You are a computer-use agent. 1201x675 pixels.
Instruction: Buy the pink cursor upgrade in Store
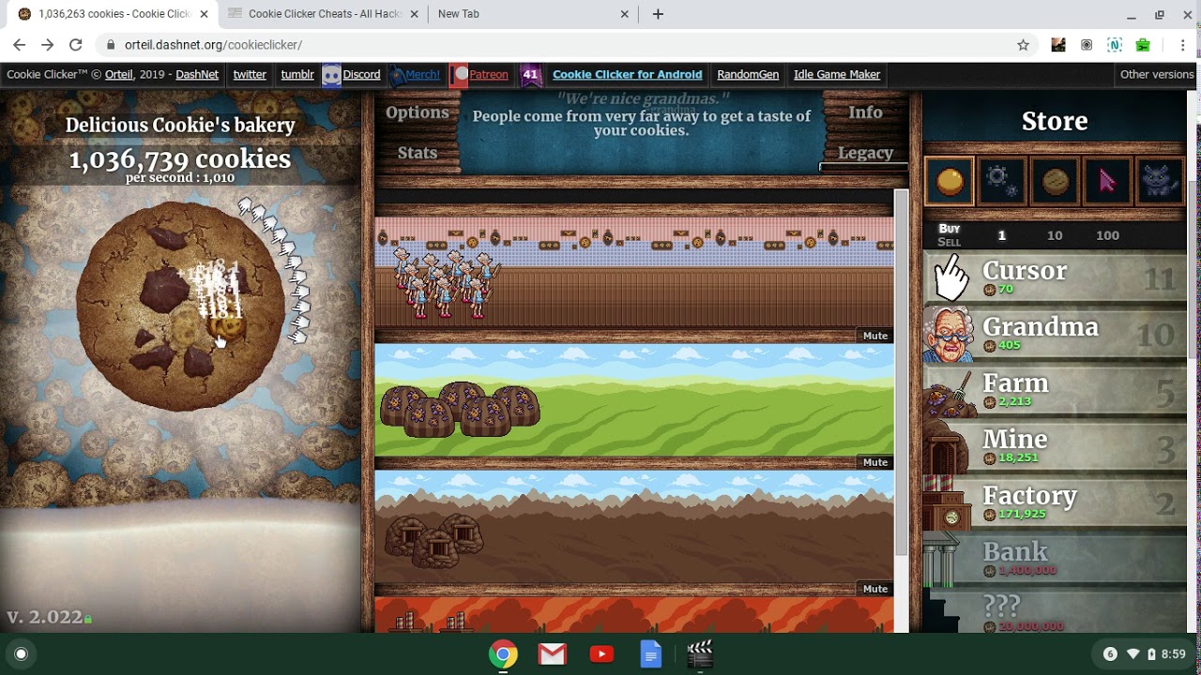1107,181
